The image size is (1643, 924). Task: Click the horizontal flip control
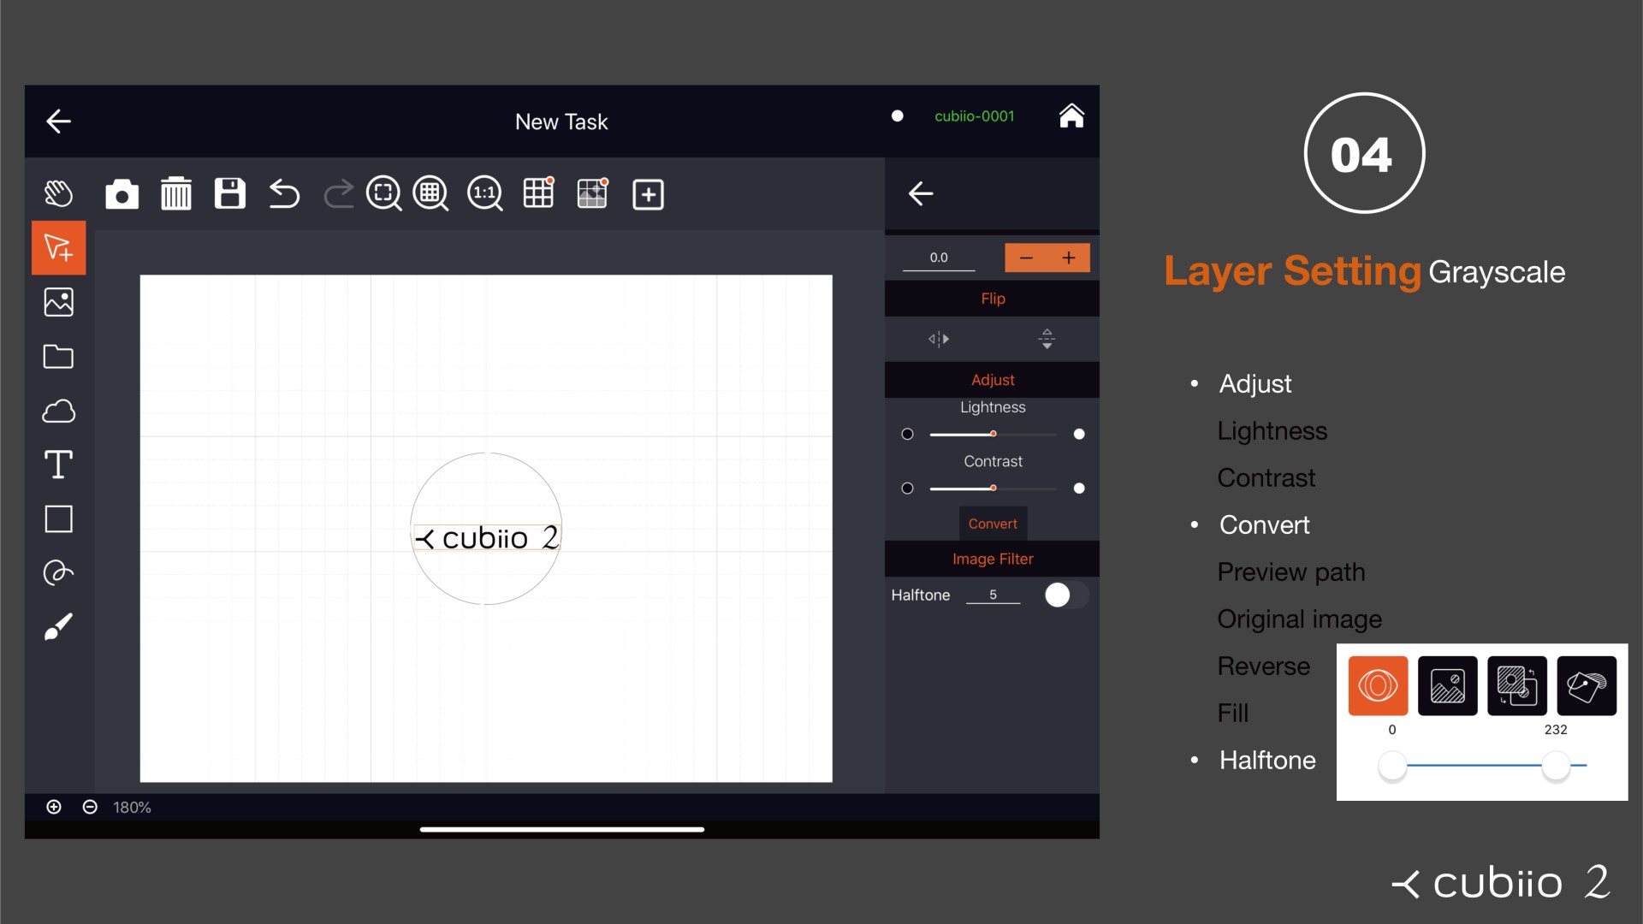[938, 339]
